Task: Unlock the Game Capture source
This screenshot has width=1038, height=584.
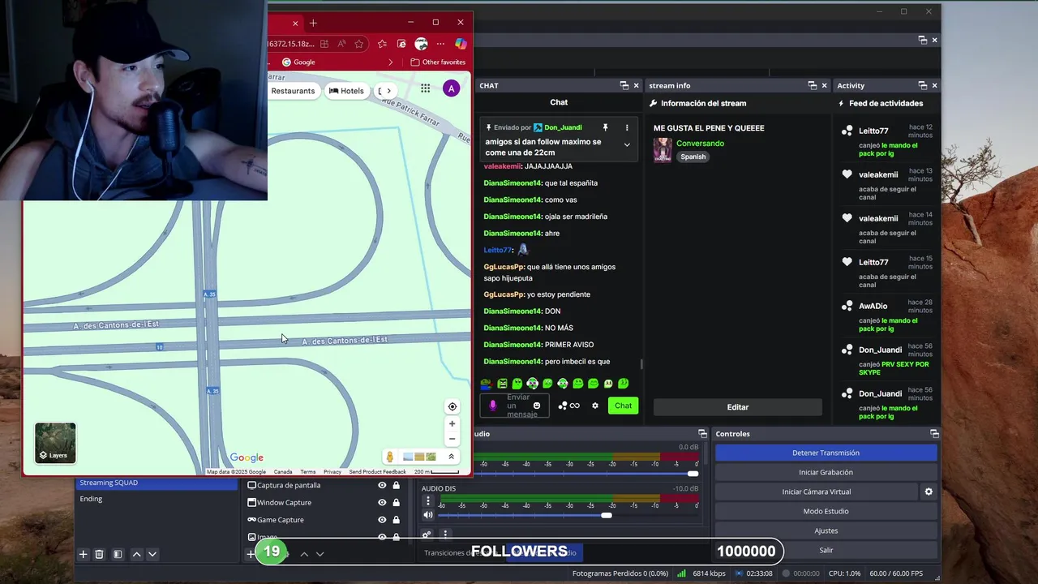Action: pyautogui.click(x=396, y=520)
